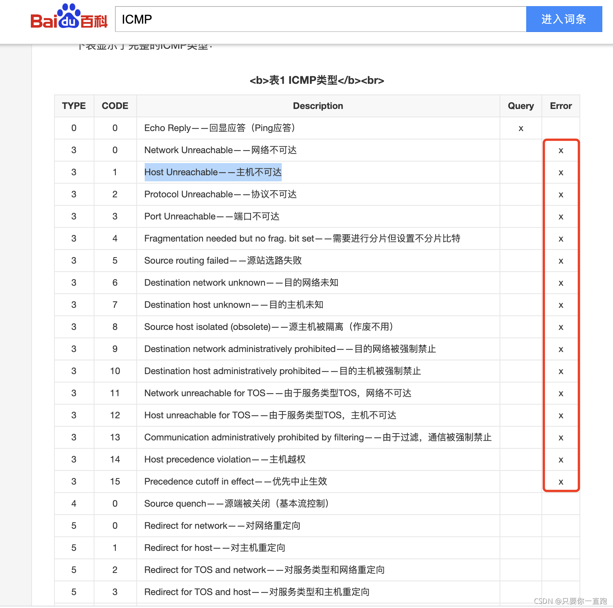Click the Query x mark in Echo Reply row
613x608 pixels.
(x=521, y=128)
